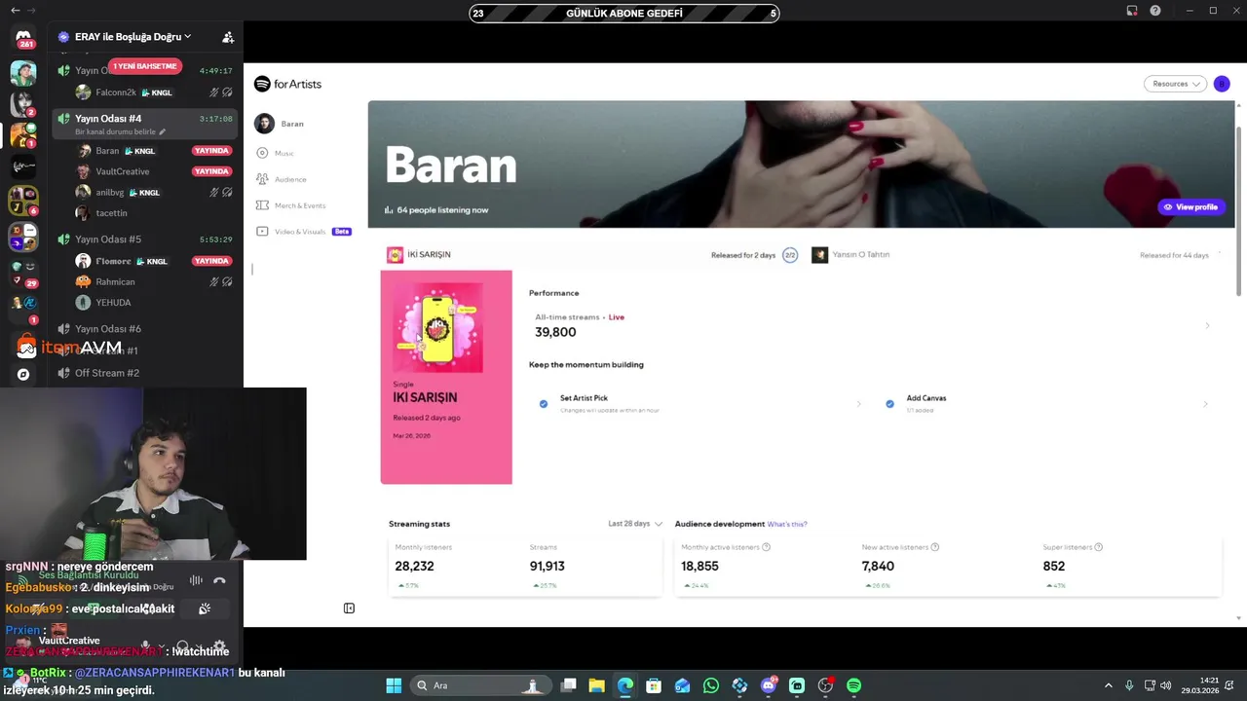
Task: Open Spotify from the Windows taskbar
Action: point(853,685)
